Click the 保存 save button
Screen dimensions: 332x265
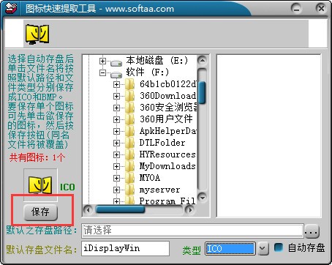(40, 212)
